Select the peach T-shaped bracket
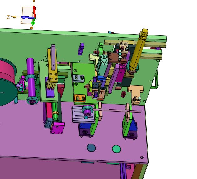The width and height of the screenshot is (197, 179). coord(136,92)
